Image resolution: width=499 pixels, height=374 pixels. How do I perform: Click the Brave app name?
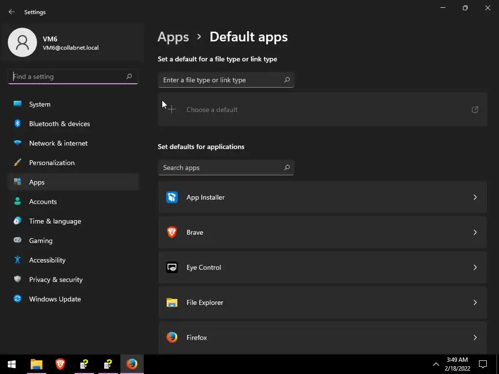pos(195,232)
